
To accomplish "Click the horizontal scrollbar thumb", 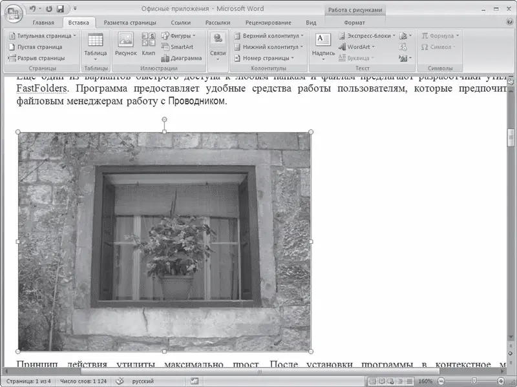I will [x=260, y=372].
